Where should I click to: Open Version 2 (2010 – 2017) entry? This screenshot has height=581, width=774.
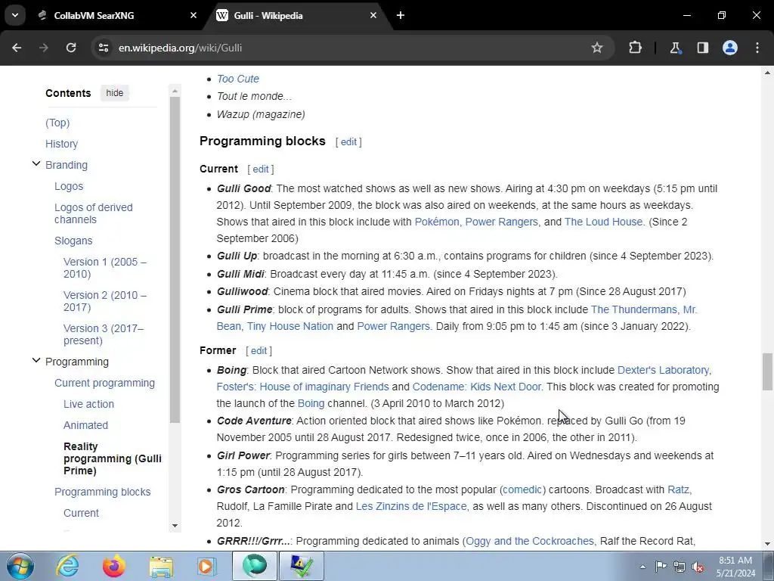coord(104,301)
